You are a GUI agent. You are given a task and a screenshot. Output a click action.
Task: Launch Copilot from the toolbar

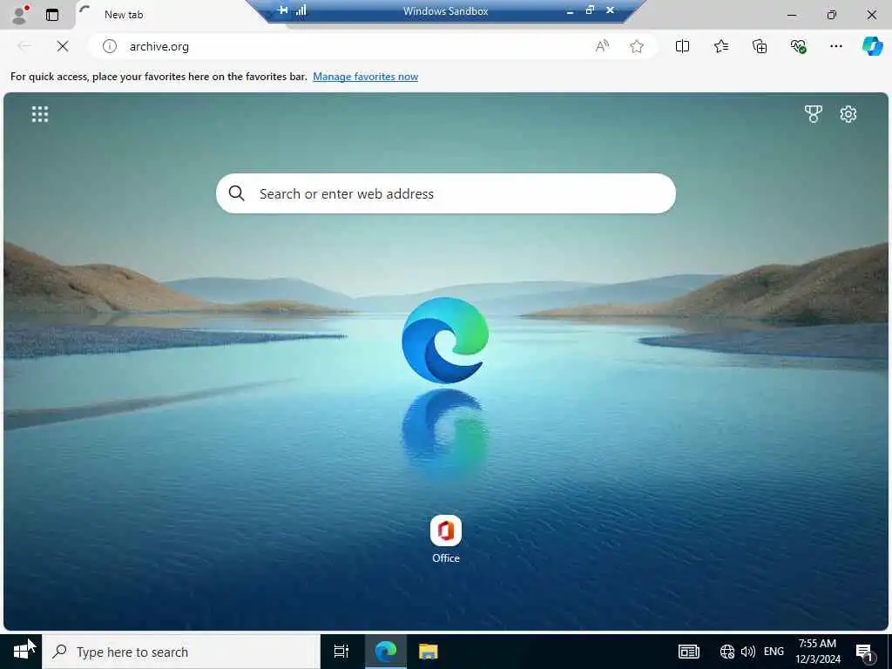point(872,46)
